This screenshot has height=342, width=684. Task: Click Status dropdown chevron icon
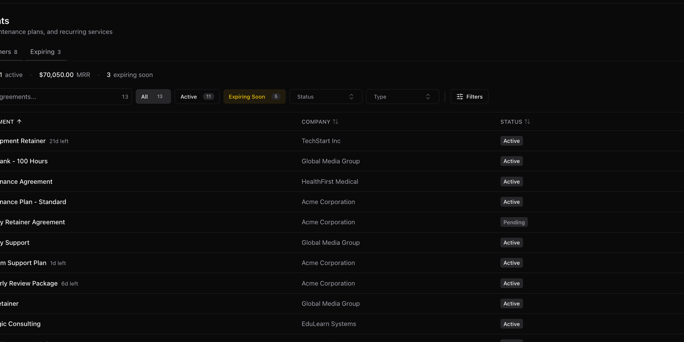pos(351,97)
